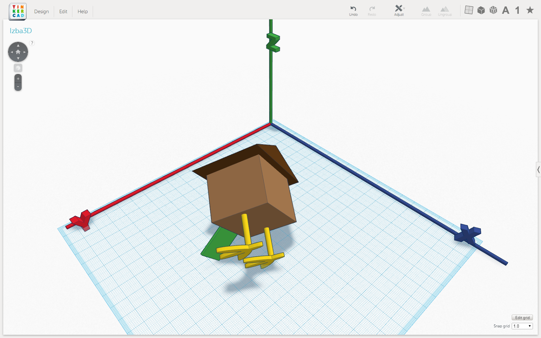This screenshot has width=541, height=338.
Task: Reset view with home button
Action: coord(18,52)
